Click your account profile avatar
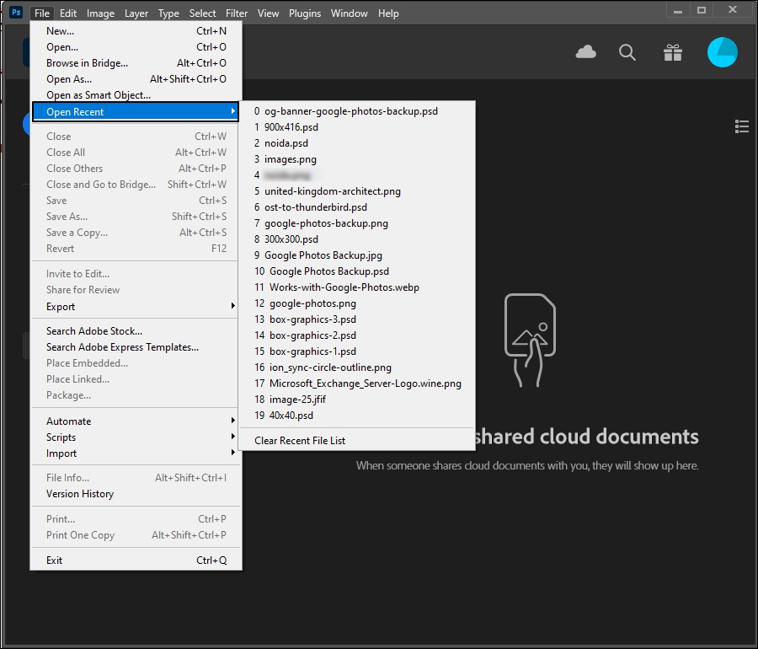 coord(723,52)
